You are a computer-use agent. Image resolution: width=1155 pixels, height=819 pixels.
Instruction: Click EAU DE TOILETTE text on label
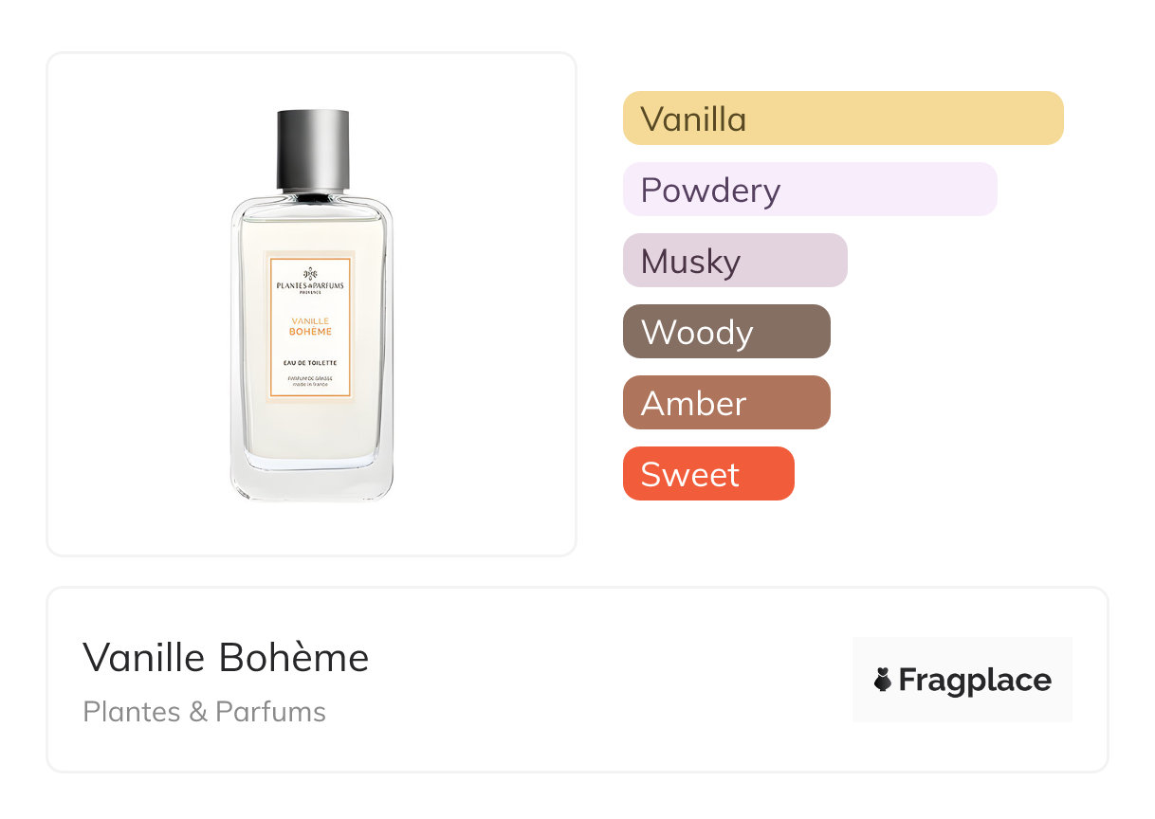[x=311, y=363]
